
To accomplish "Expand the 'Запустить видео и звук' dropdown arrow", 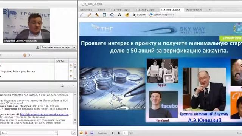I will [x=74, y=48].
